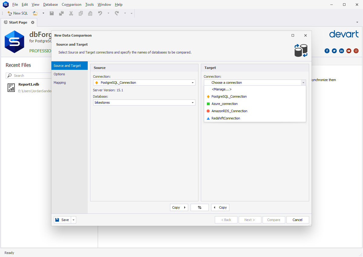Click the dbForge app logo in title bar

pyautogui.click(x=5, y=5)
